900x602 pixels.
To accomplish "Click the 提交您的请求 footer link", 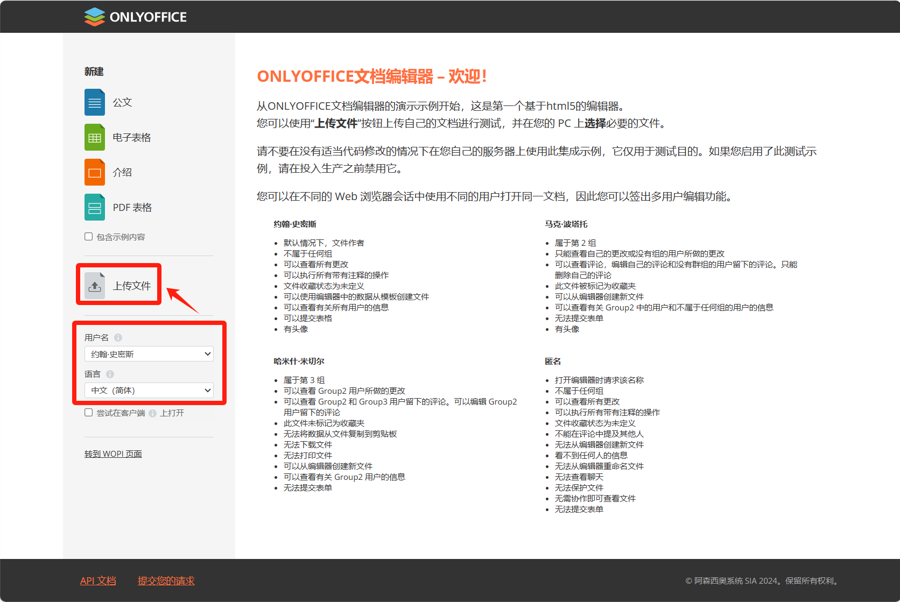I will [166, 581].
